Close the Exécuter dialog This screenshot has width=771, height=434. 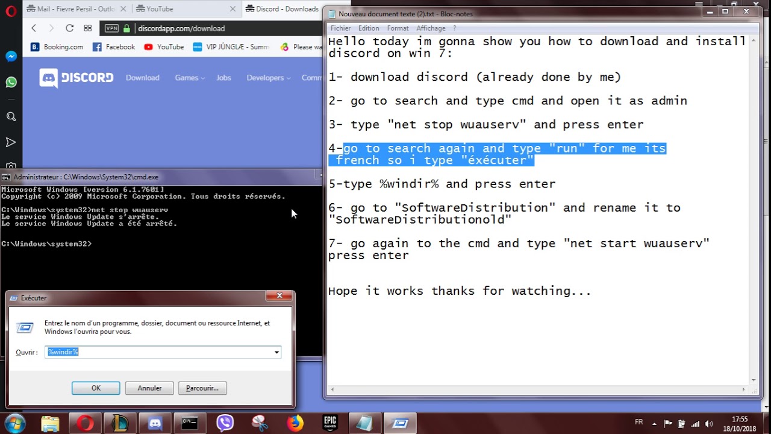[x=279, y=296]
